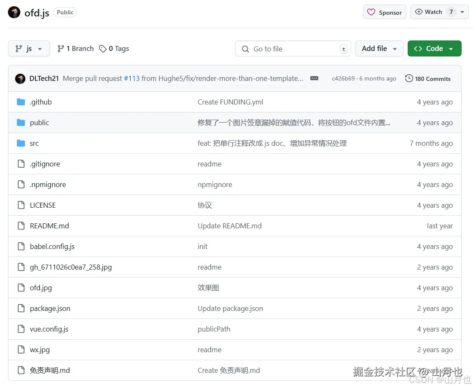Open the public folder commit message
This screenshot has height=388, width=473.
tap(294, 123)
